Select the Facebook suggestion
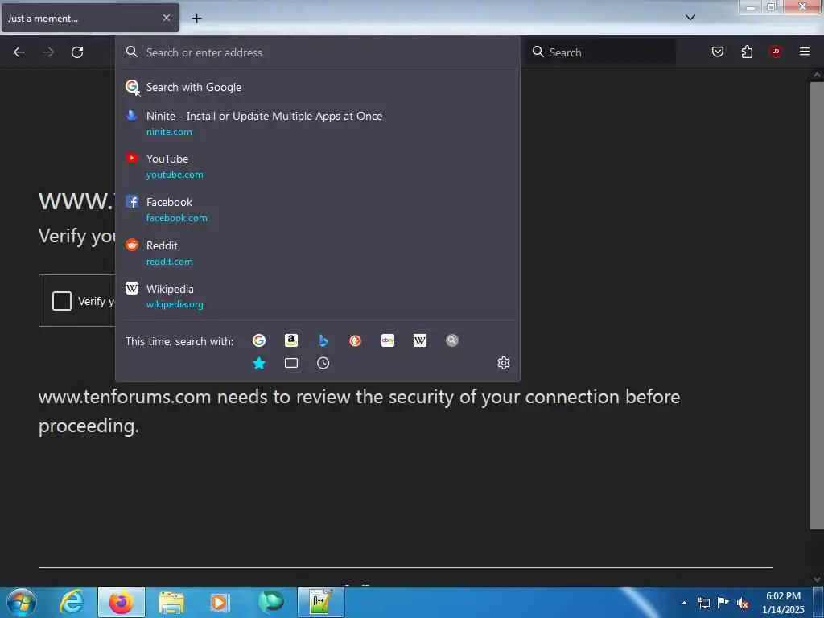824x618 pixels. (317, 210)
